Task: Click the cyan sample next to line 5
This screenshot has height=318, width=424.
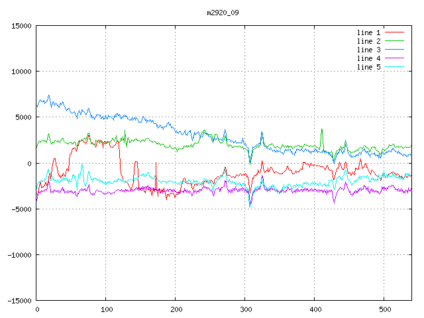Action: [394, 67]
